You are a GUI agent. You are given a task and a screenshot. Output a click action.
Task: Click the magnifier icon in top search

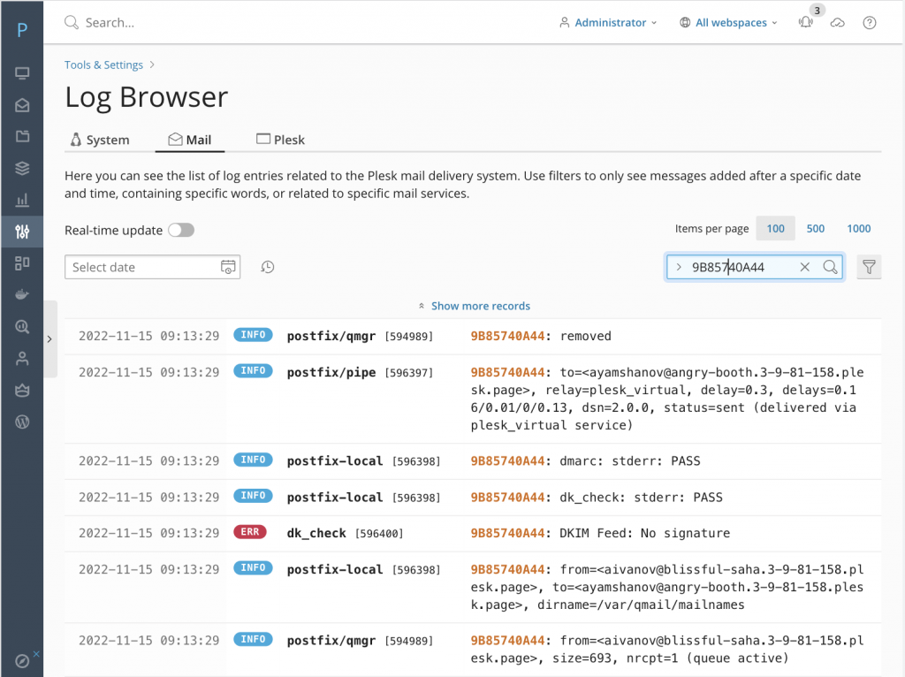coord(71,22)
